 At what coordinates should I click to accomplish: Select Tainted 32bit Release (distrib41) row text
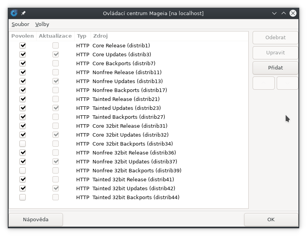133,179
